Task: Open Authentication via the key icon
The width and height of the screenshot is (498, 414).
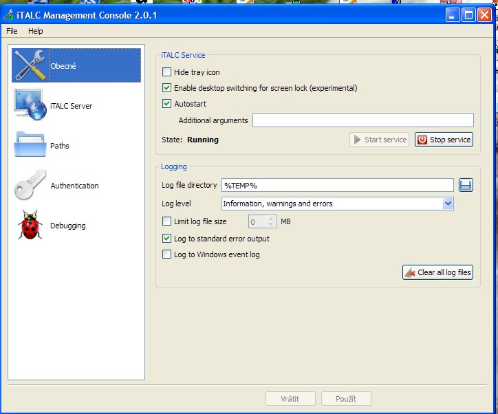Action: (x=30, y=185)
